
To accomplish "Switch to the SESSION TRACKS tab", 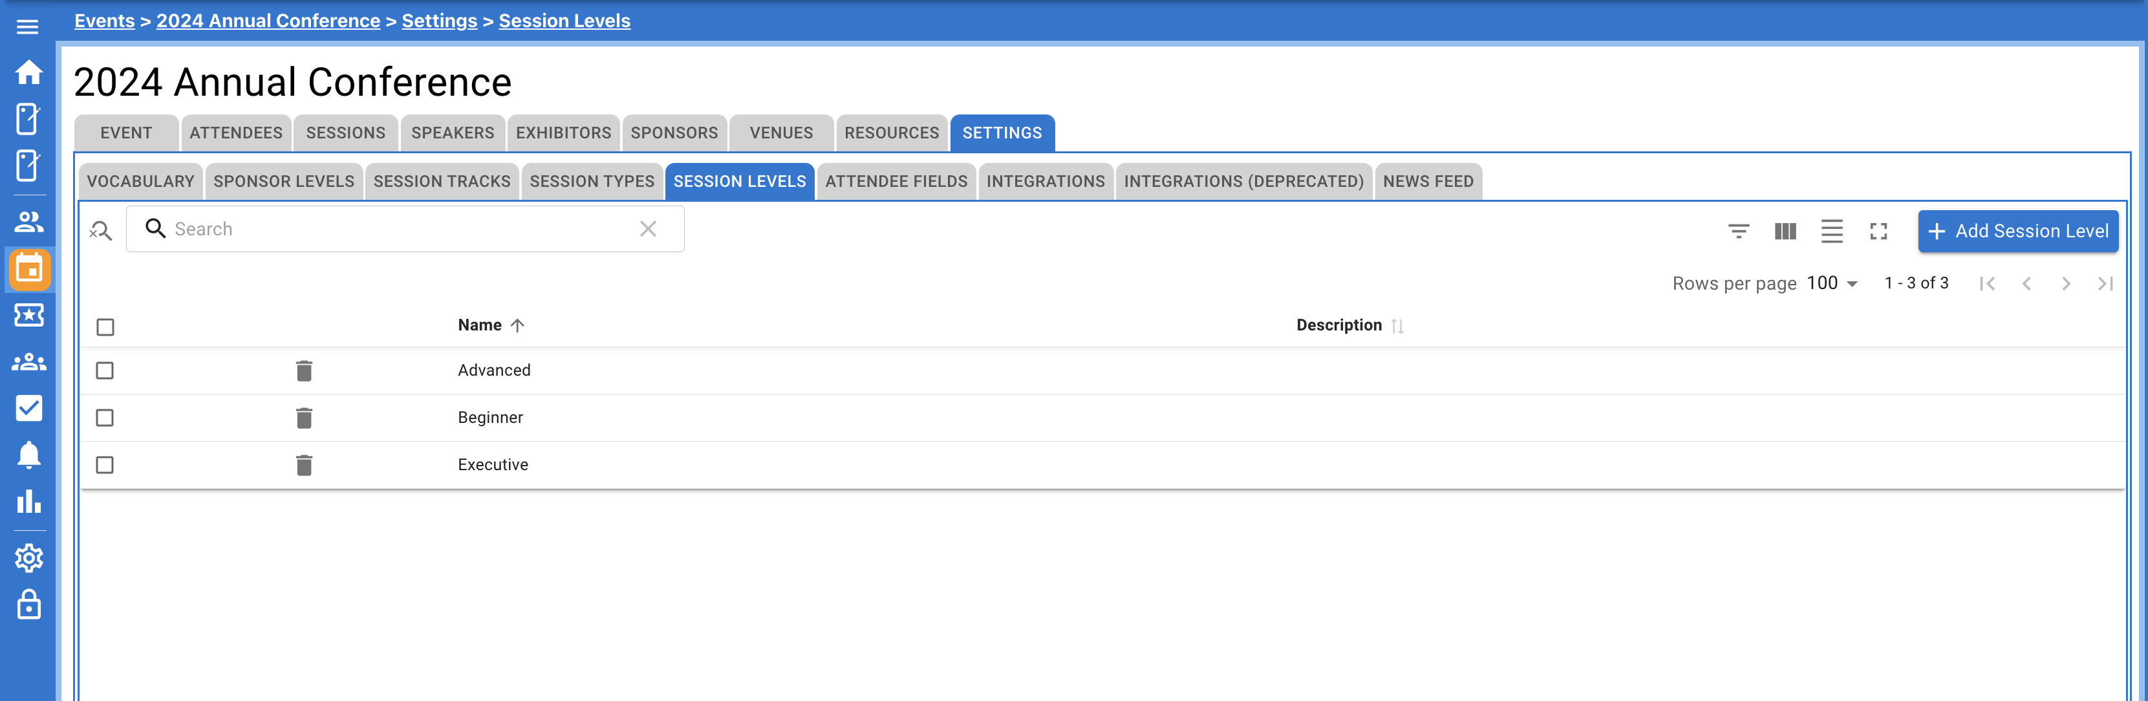I will click(x=442, y=181).
